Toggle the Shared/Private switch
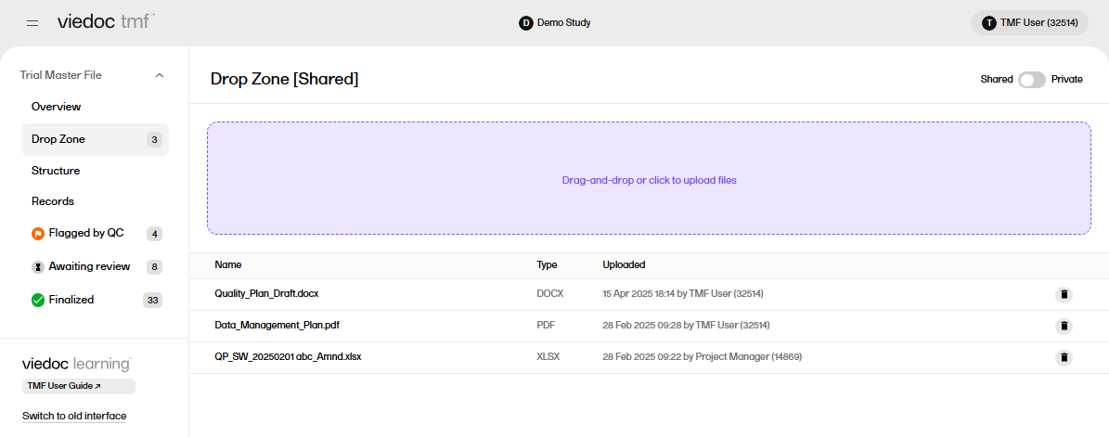 point(1031,80)
